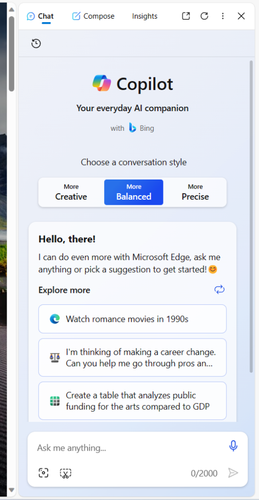
Task: Refresh the Explore more suggestions
Action: click(x=219, y=290)
